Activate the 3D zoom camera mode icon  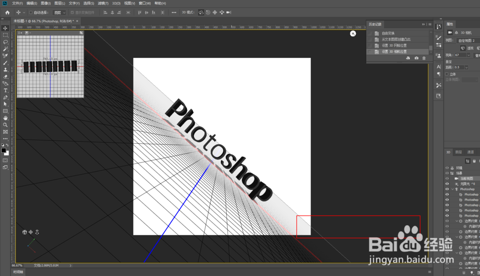click(228, 12)
